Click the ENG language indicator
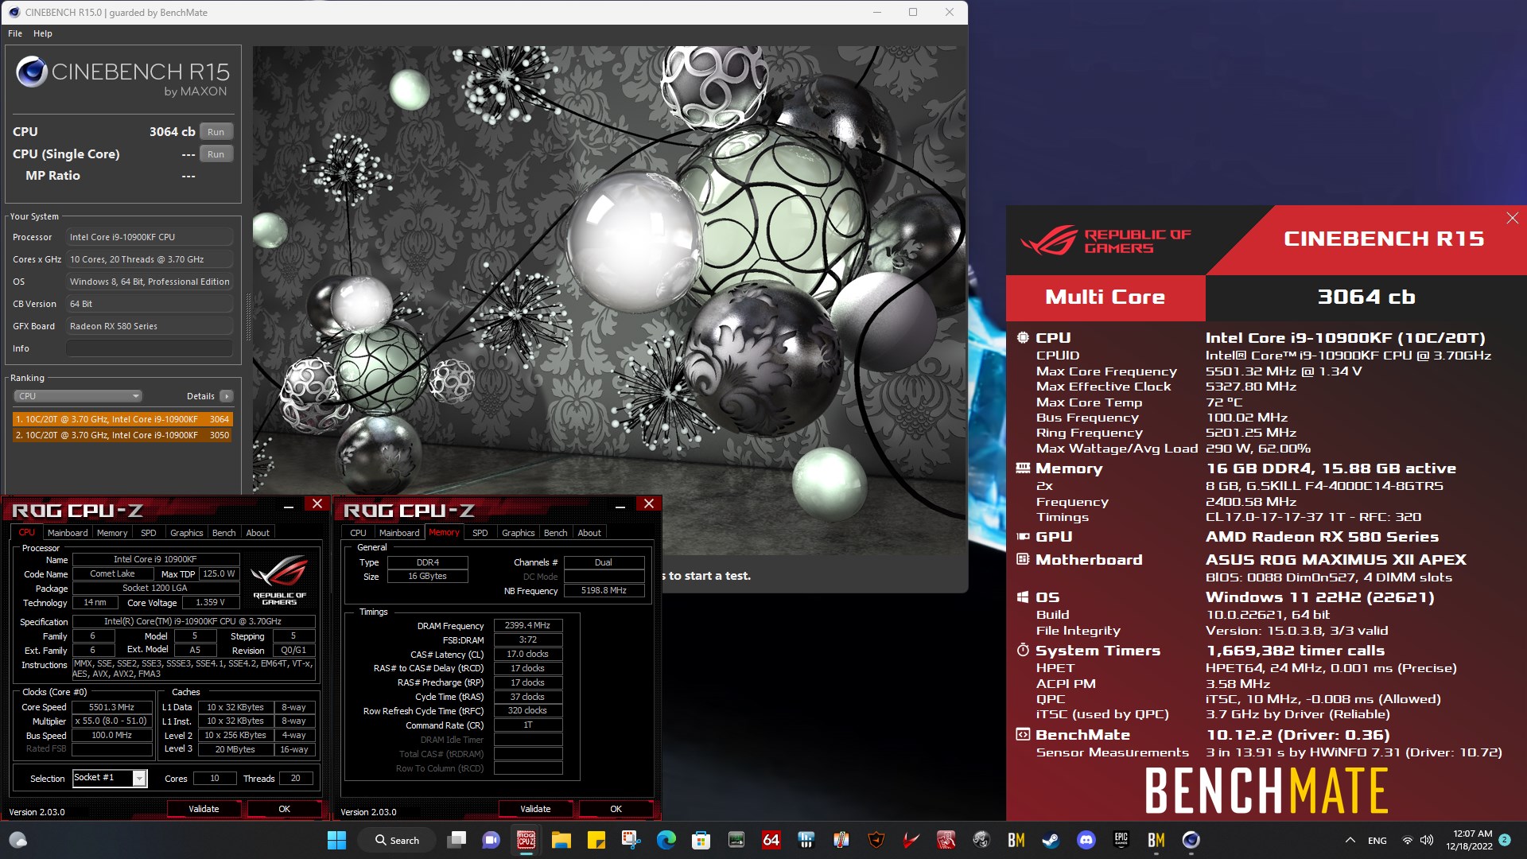This screenshot has width=1527, height=859. [1377, 841]
